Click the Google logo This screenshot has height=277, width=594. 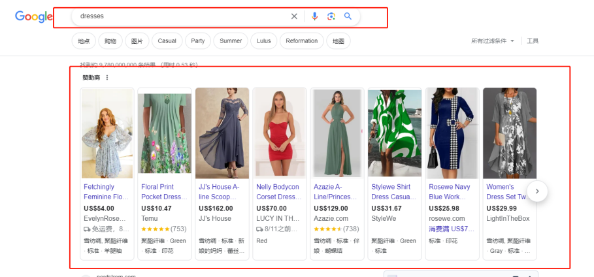34,17
